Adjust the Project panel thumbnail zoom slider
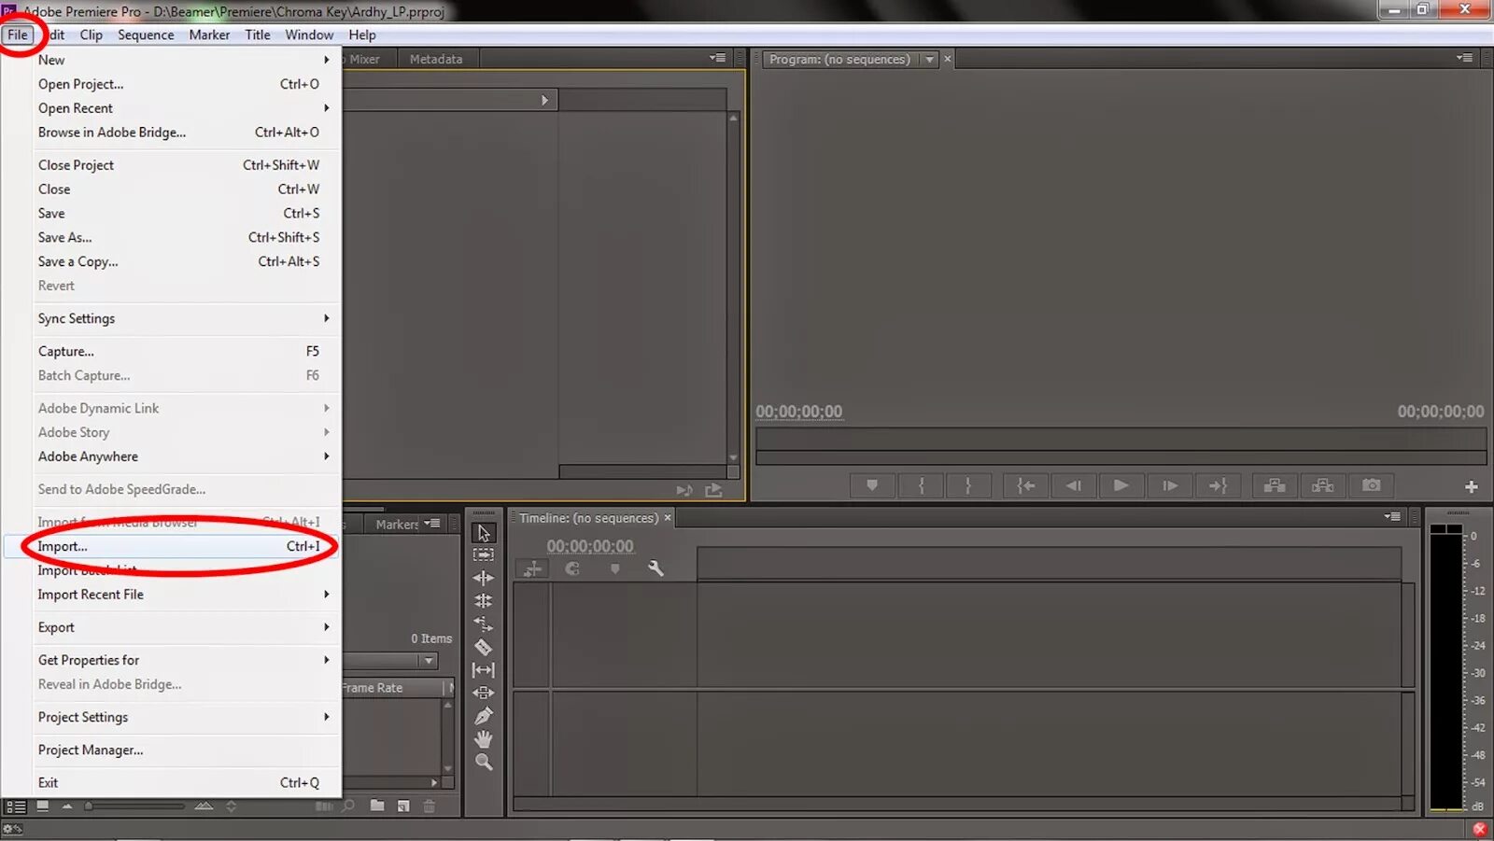This screenshot has height=841, width=1494. [134, 806]
